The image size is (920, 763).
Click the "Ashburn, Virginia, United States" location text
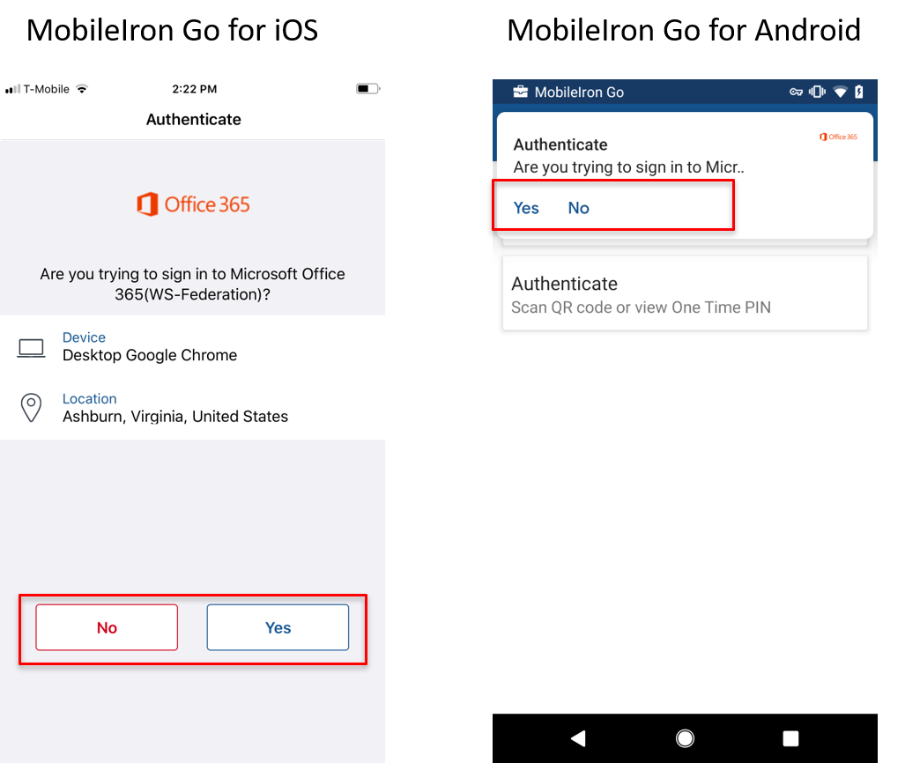175,417
